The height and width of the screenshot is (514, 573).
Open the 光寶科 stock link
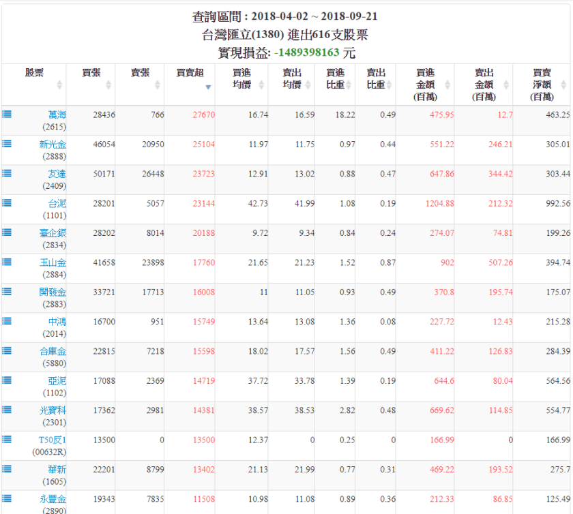click(x=53, y=410)
